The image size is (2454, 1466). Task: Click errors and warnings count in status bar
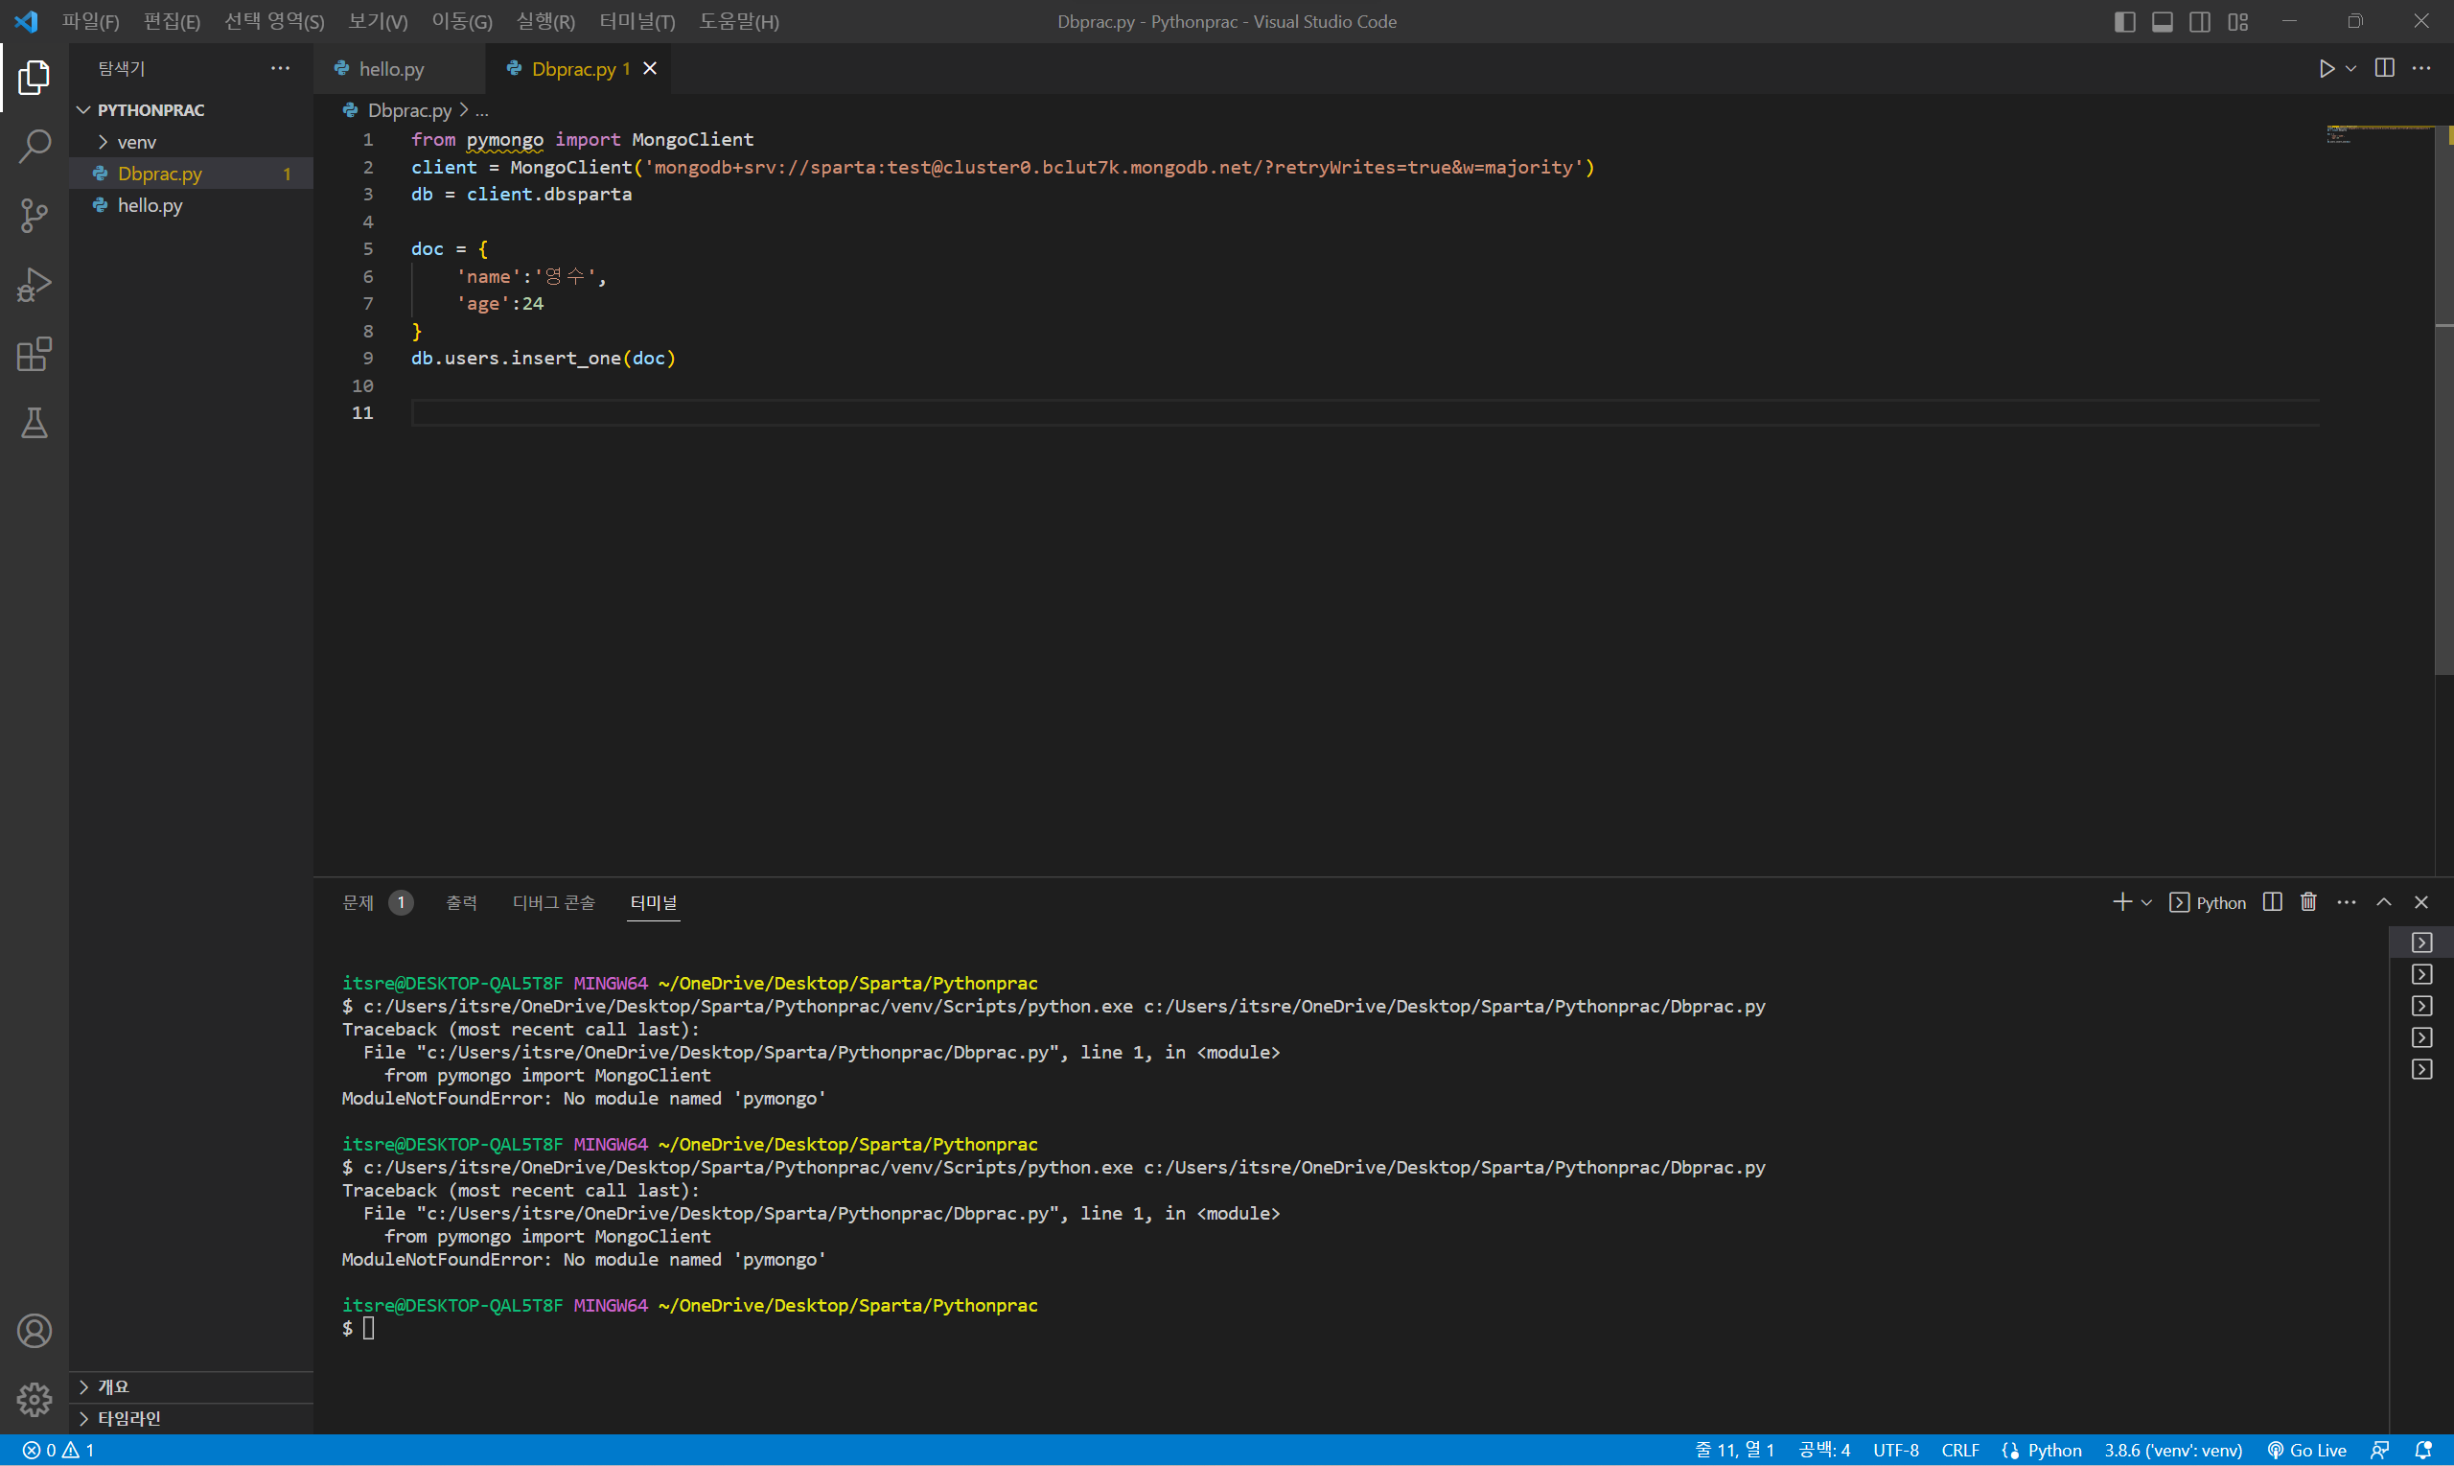point(58,1451)
